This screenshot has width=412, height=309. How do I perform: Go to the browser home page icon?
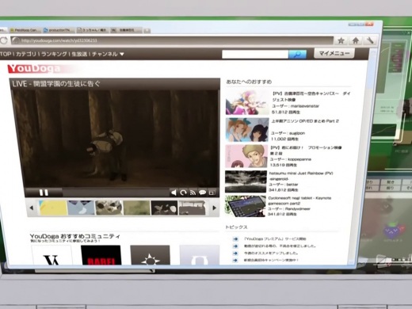tap(356, 40)
